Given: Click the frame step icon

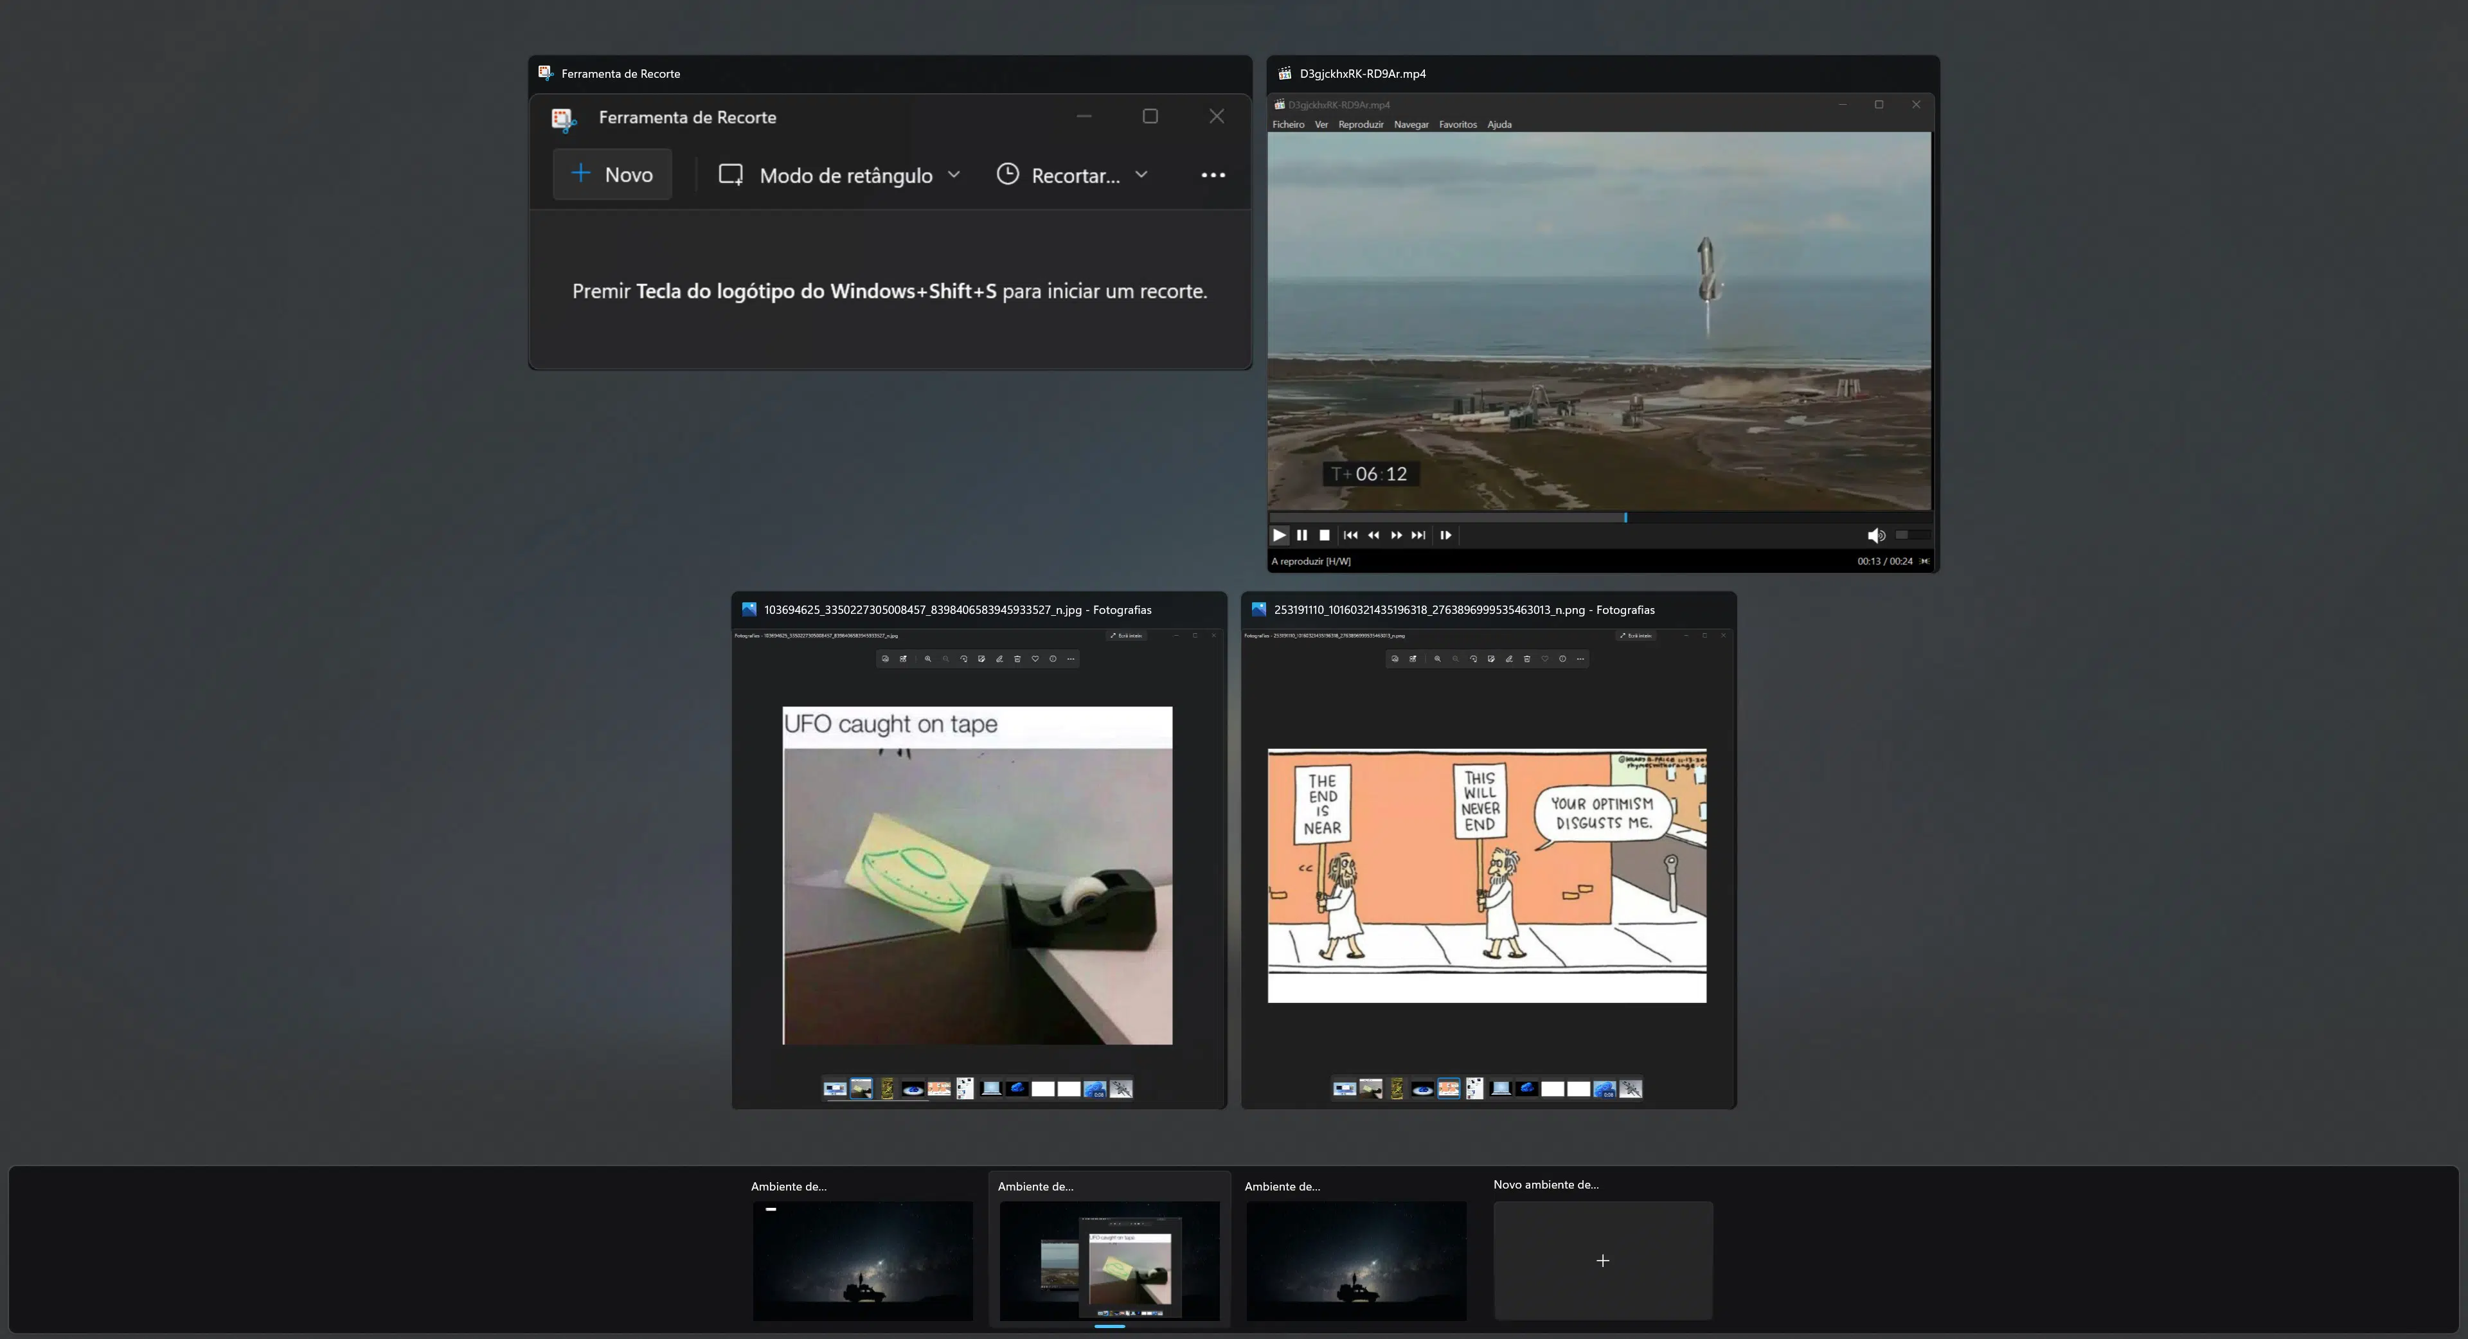Looking at the screenshot, I should [1445, 535].
